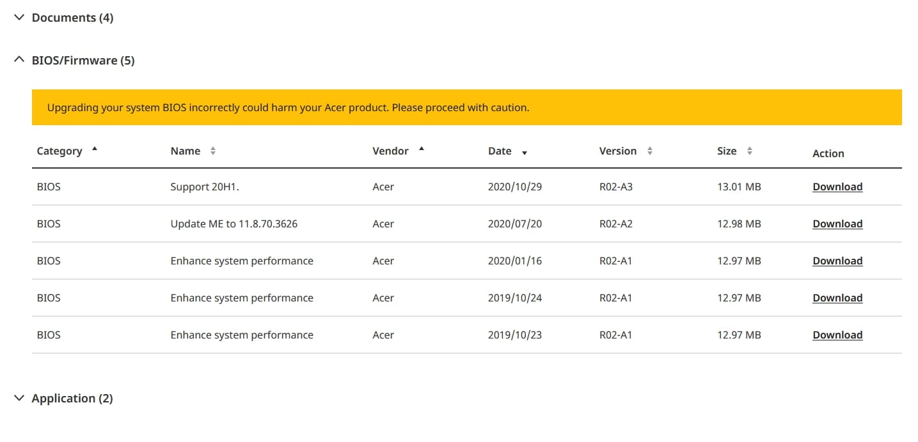The width and height of the screenshot is (918, 442).
Task: Click the Date column header text
Action: 500,151
